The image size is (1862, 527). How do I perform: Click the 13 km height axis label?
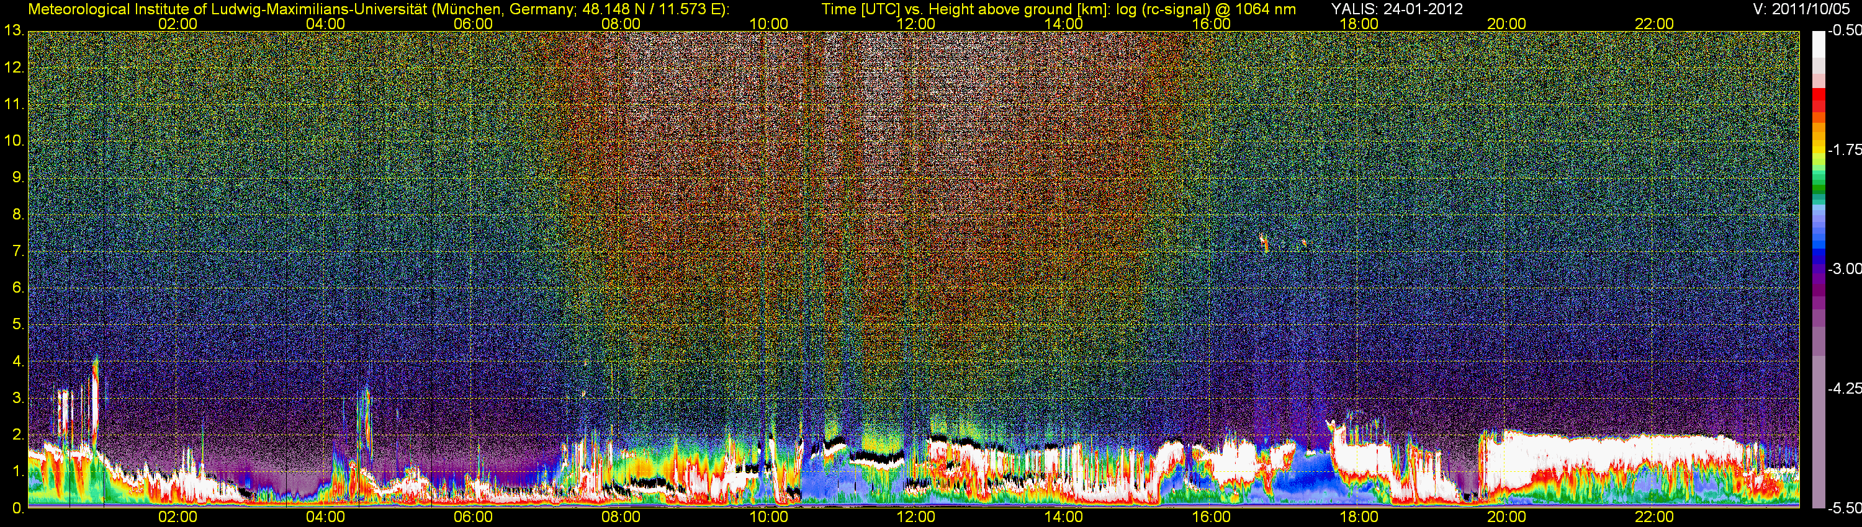[14, 31]
